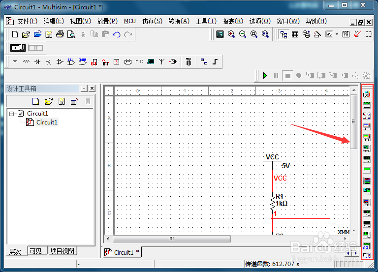Stop the simulation

pos(287,76)
